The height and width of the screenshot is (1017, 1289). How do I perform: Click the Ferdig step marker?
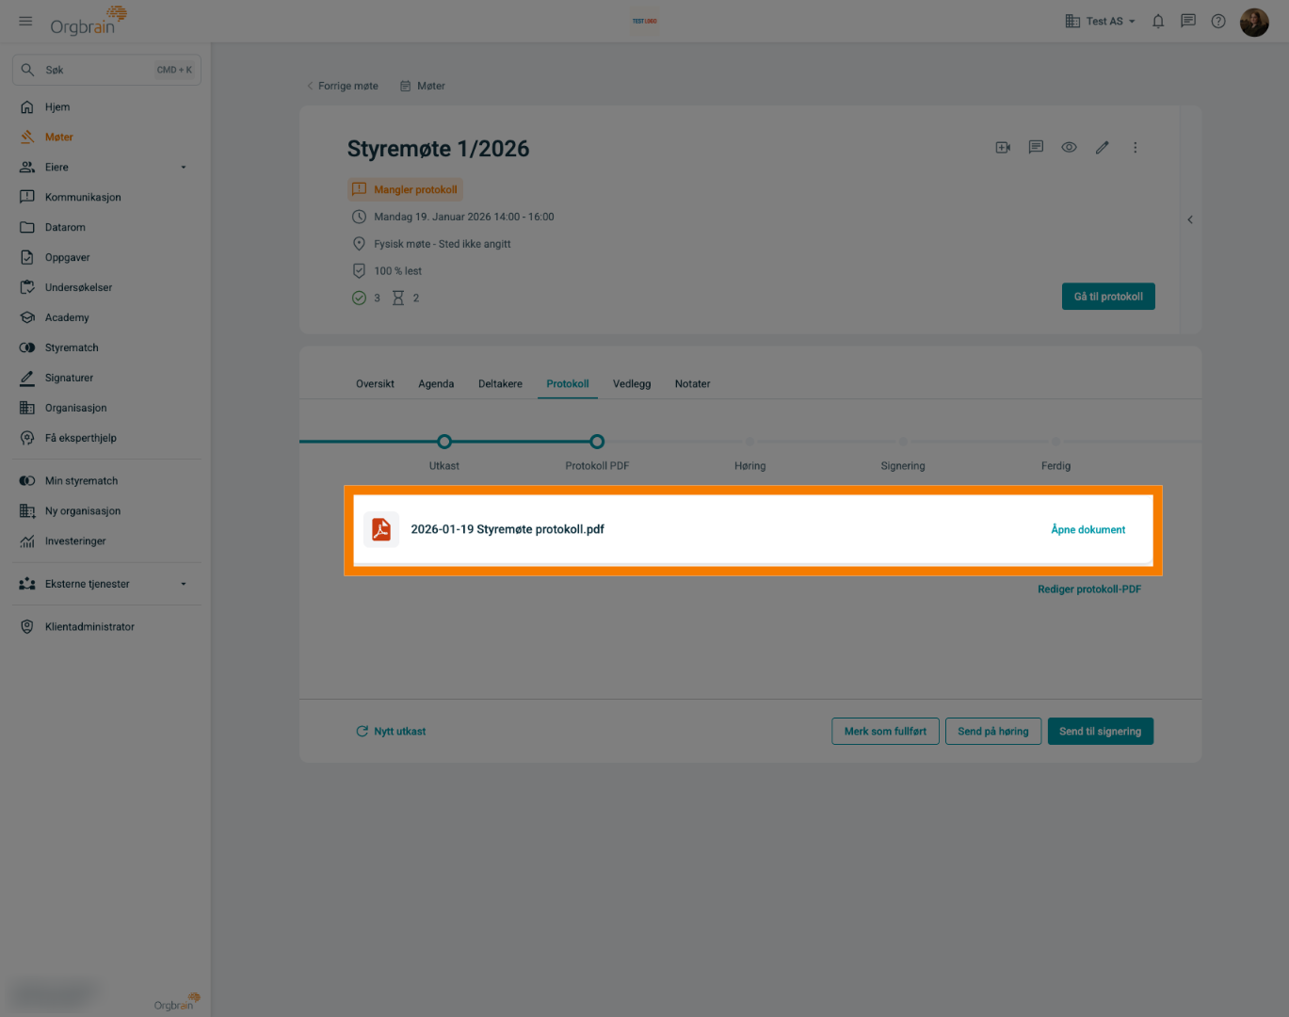tap(1055, 442)
